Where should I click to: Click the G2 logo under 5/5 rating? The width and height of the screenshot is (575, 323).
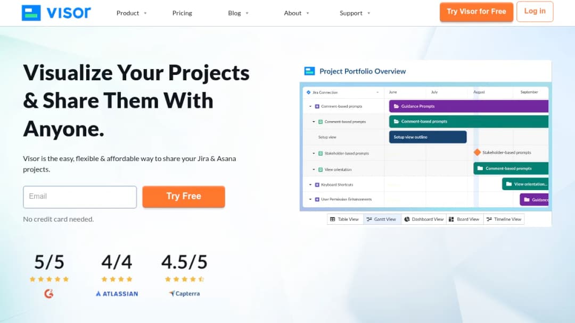click(49, 293)
